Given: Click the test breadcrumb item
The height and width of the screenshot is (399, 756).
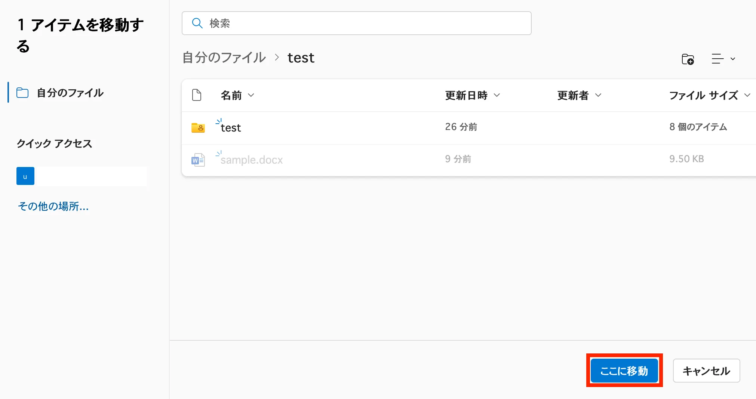Looking at the screenshot, I should (301, 58).
